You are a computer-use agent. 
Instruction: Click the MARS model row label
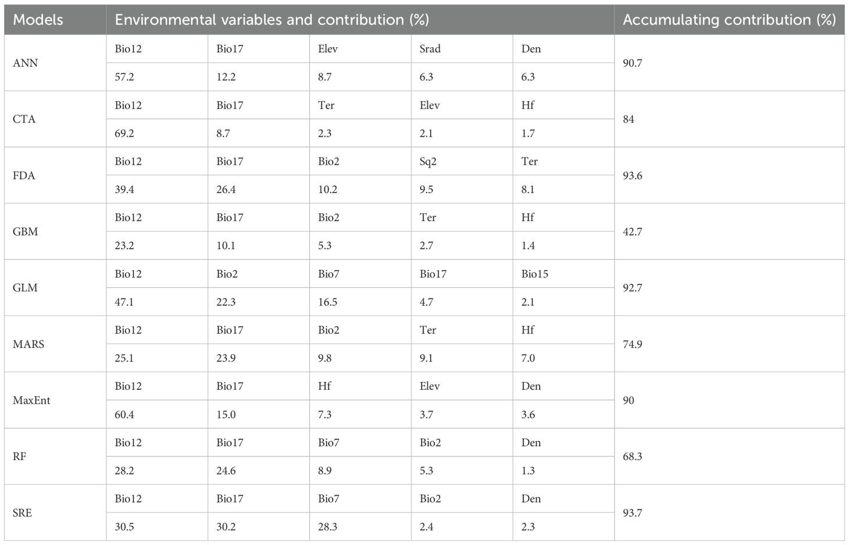tap(28, 344)
